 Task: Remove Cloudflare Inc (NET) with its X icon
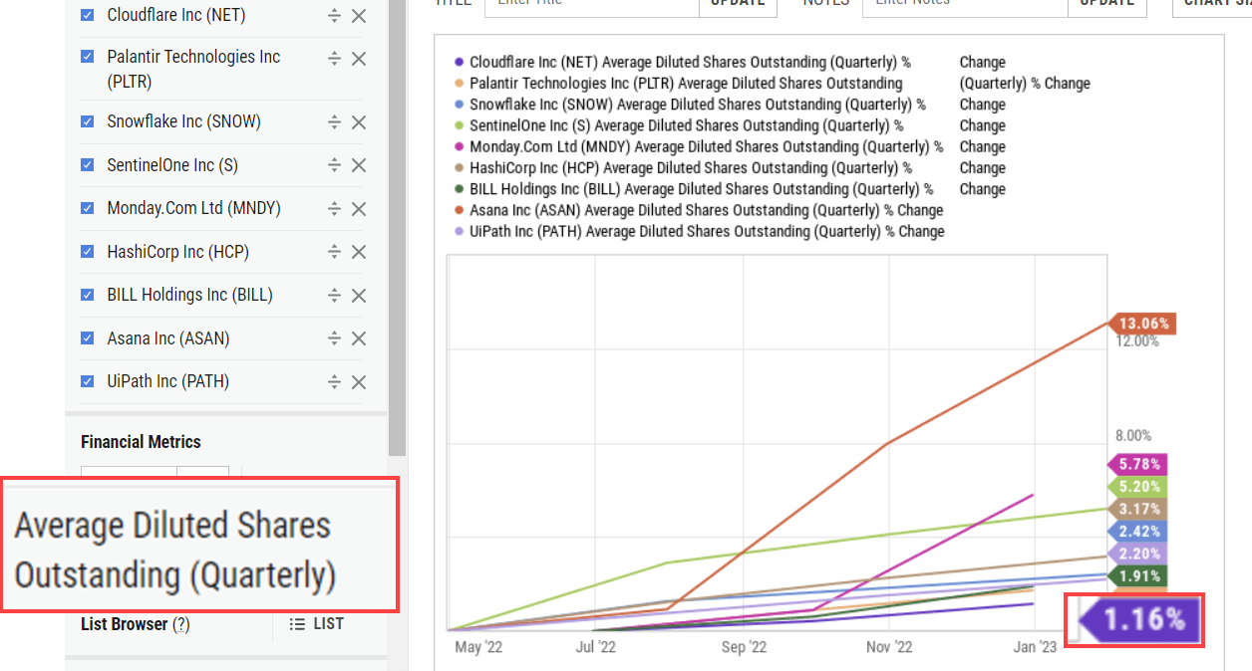[x=359, y=16]
